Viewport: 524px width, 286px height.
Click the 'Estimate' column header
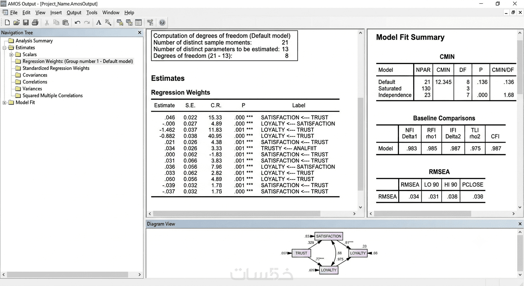coord(164,105)
